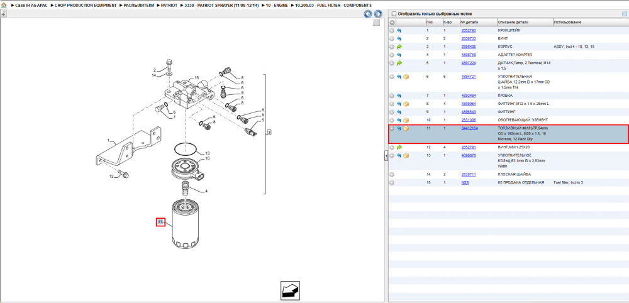
Task: Click package box icon for part 4896984
Action: pyautogui.click(x=406, y=104)
